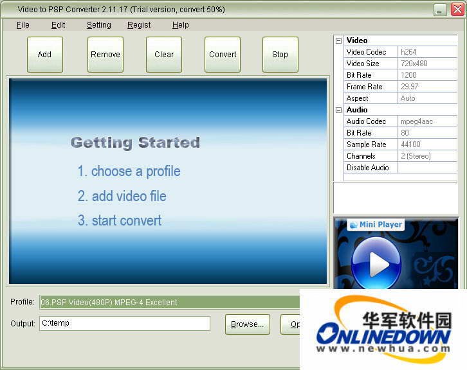Select the Aspect value Auto
Viewport: 467px width, 370px height.
coord(427,98)
